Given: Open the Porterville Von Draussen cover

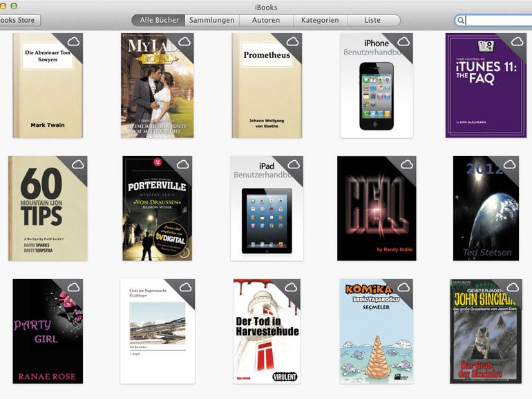Looking at the screenshot, I should coord(158,208).
